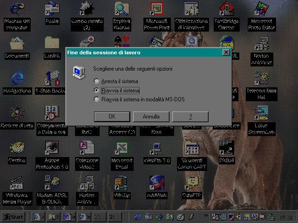Screen dimensions: 298x223
Task: Open the Risorse del computer desktop icon
Action: coord(17,9)
